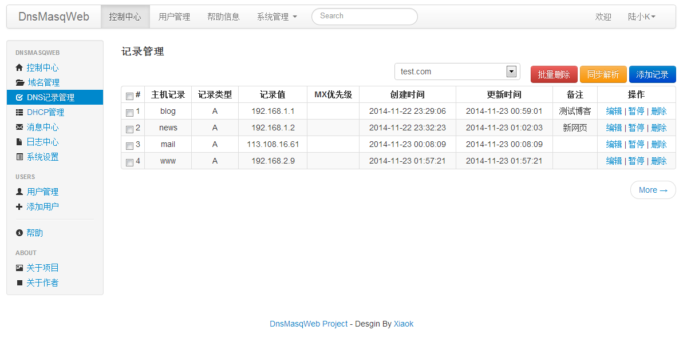Click 删除 for the blog record
The image size is (687, 338).
(658, 111)
